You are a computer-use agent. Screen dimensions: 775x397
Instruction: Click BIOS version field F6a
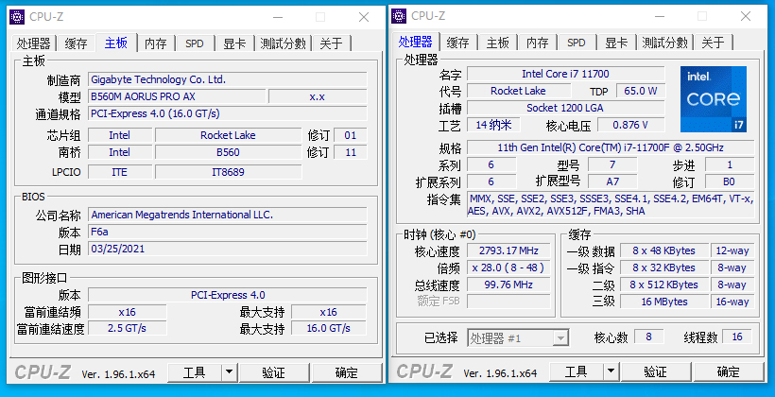[228, 232]
